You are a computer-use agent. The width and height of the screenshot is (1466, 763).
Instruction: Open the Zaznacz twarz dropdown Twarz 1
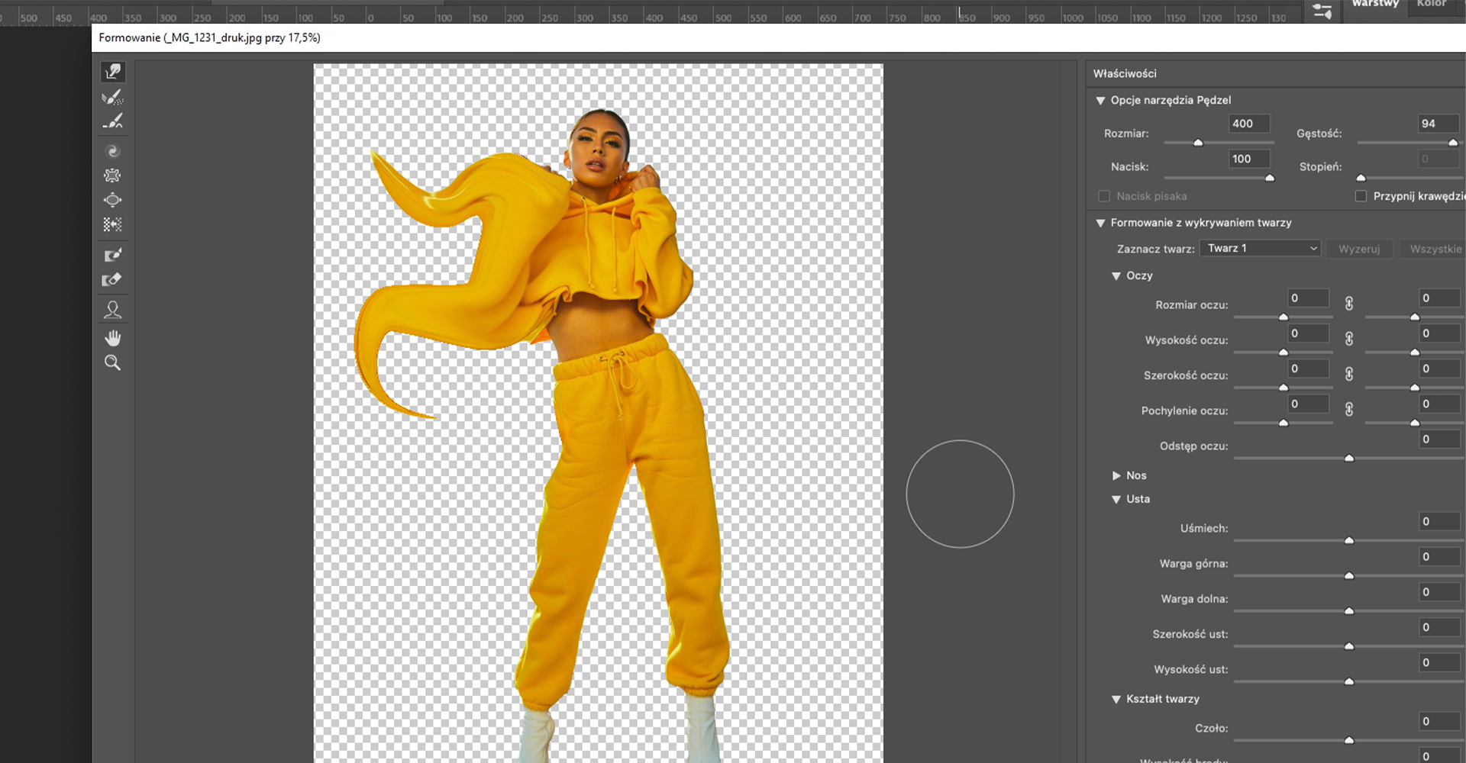(x=1260, y=249)
